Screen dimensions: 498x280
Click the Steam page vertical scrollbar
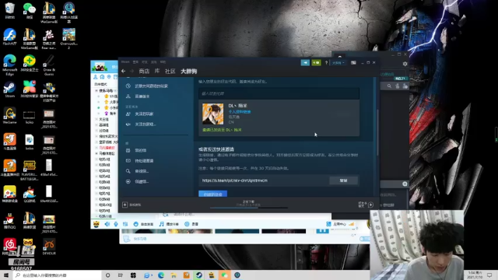[x=377, y=133]
